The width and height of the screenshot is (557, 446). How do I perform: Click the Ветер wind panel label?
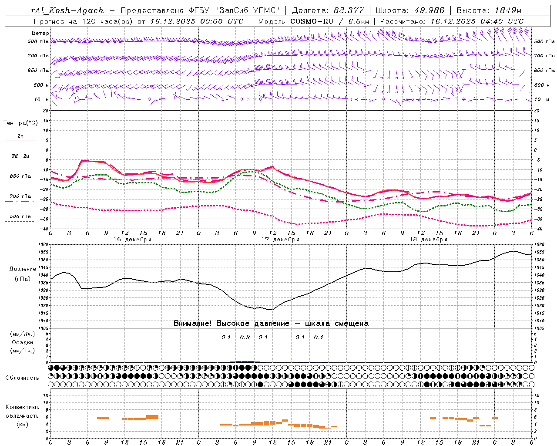pos(40,33)
